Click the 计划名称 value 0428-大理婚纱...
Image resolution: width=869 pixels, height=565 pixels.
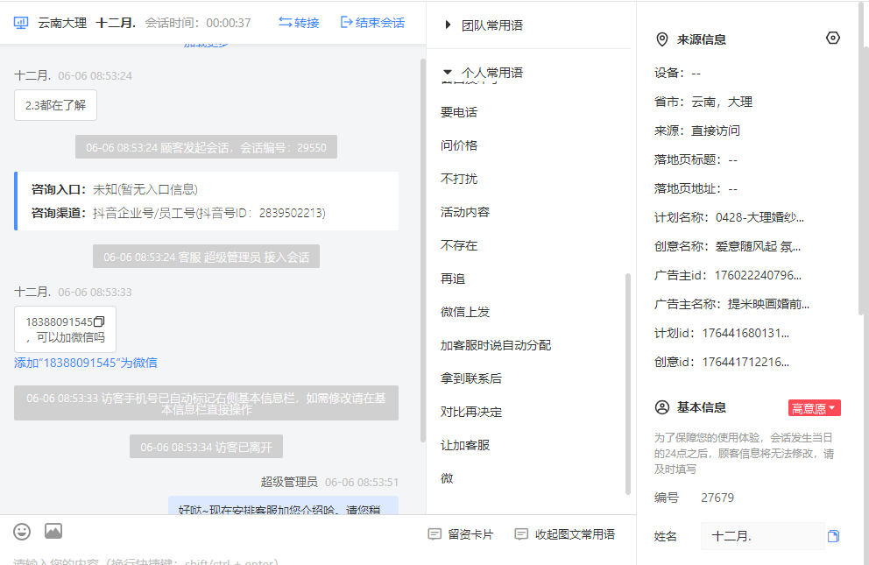click(759, 218)
